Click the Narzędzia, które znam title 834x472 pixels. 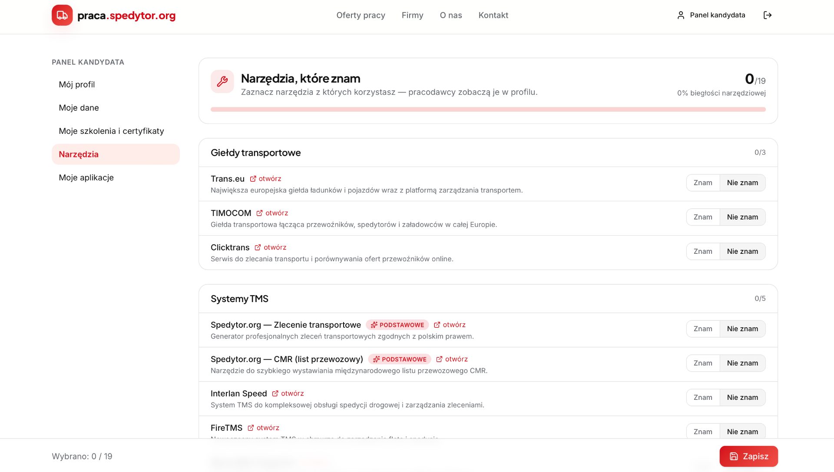coord(301,78)
